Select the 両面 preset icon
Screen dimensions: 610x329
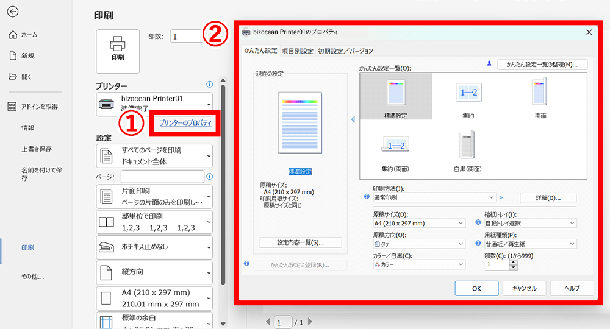(x=540, y=96)
